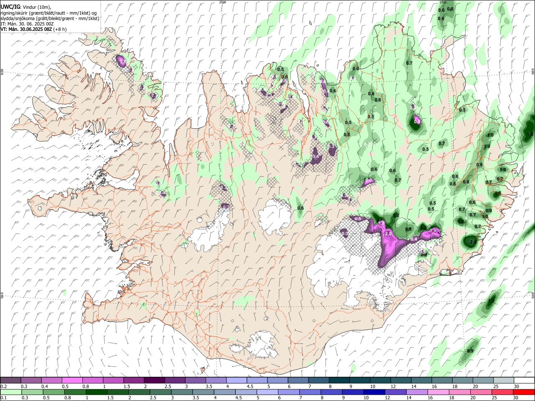Click the 'Vindur (10m),' header text
Screen dimensions: 535x401
[37, 7]
